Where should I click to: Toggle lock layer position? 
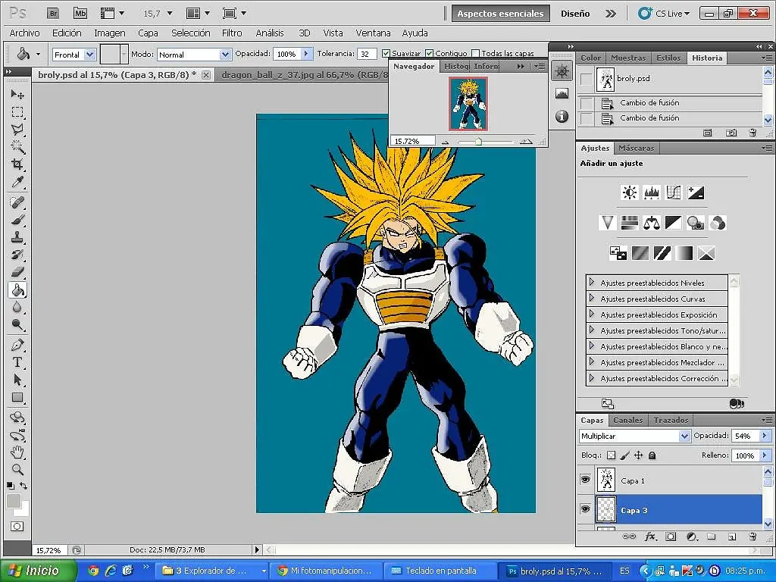pyautogui.click(x=638, y=455)
